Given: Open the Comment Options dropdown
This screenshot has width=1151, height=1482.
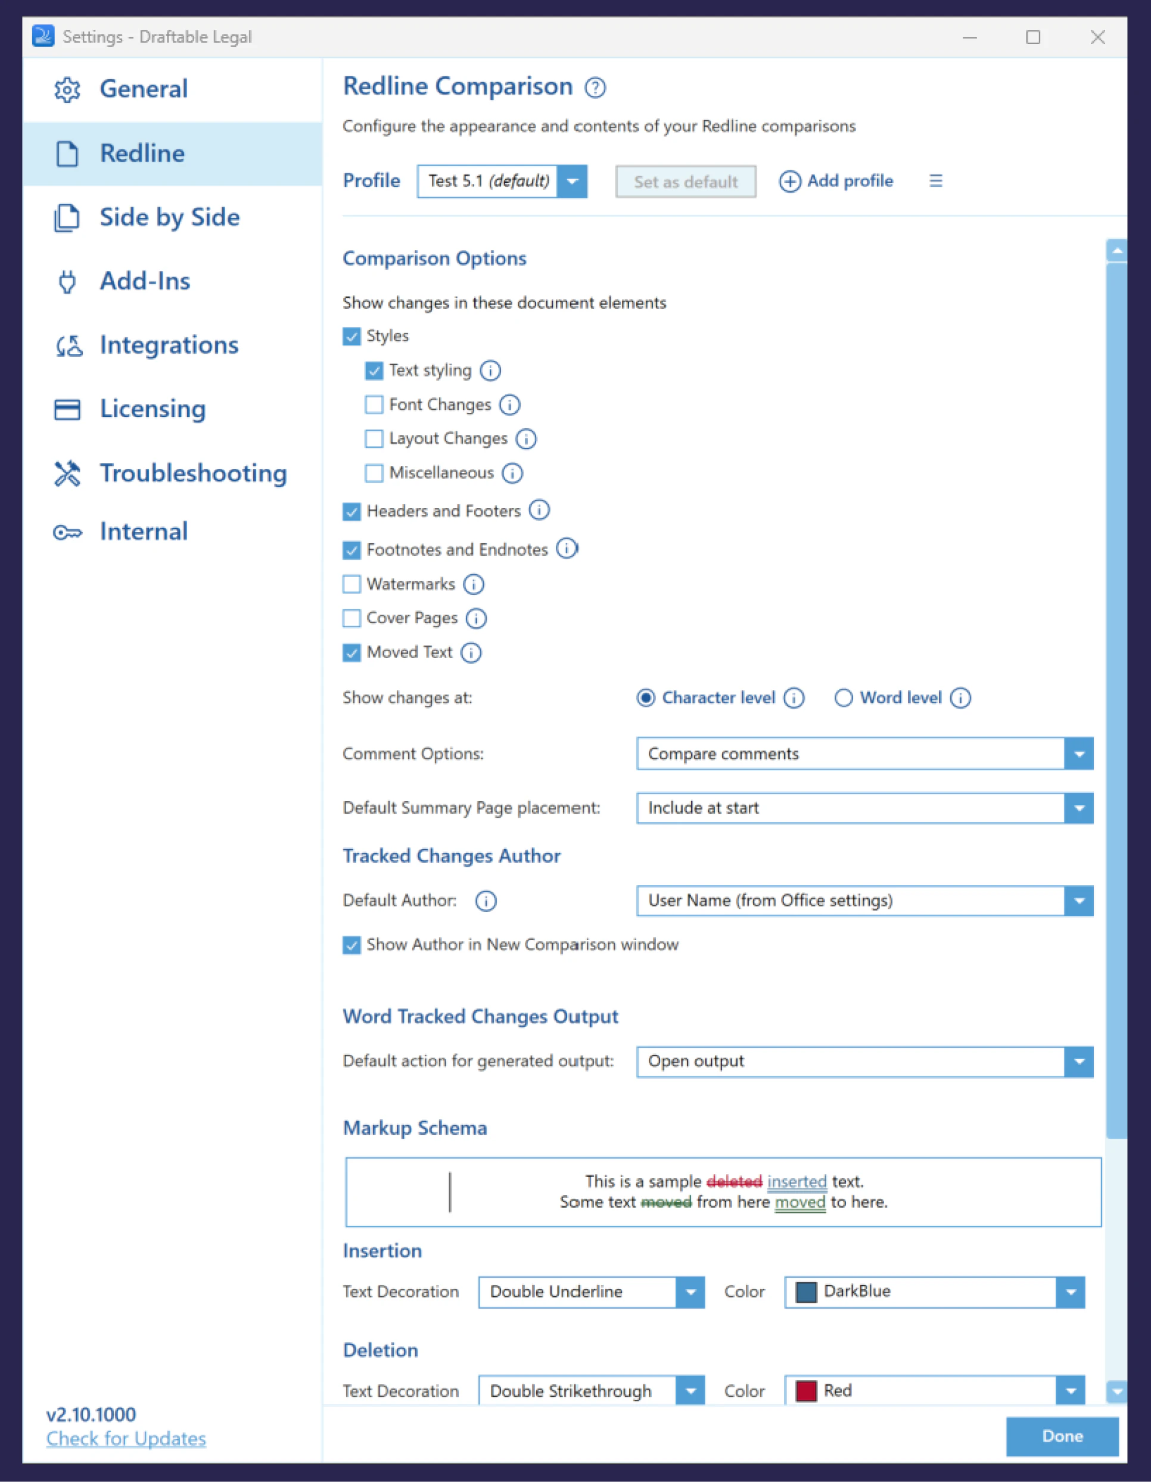Looking at the screenshot, I should click(x=1078, y=754).
